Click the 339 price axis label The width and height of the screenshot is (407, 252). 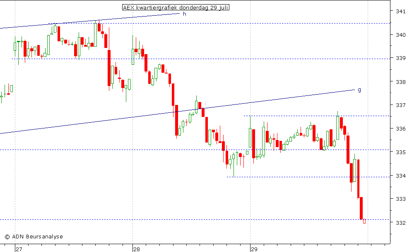(400, 58)
